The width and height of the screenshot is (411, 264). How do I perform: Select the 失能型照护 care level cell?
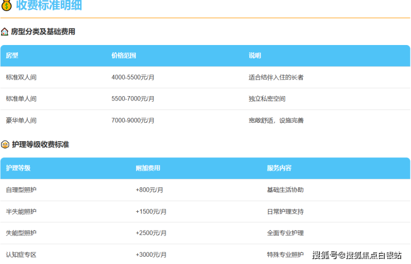tap(21, 233)
